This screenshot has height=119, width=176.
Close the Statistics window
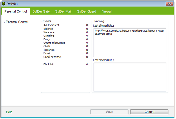coord(169,4)
